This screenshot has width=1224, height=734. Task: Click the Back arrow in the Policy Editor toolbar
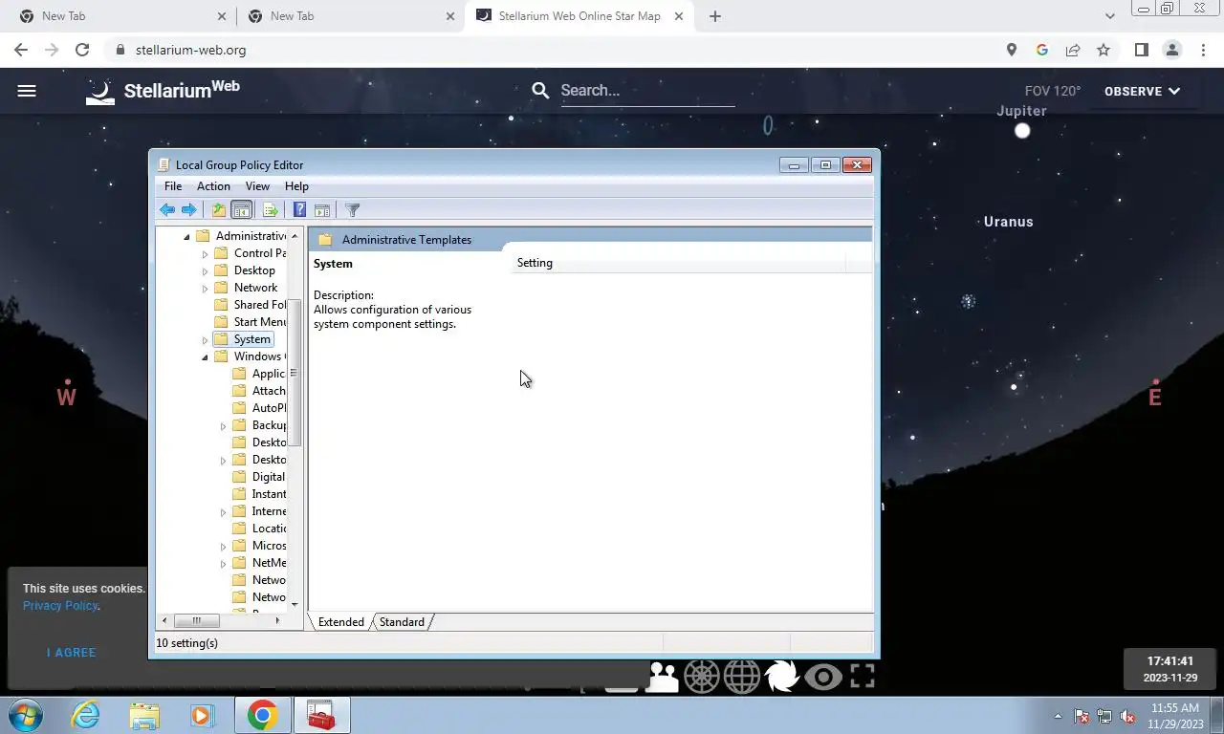(167, 210)
